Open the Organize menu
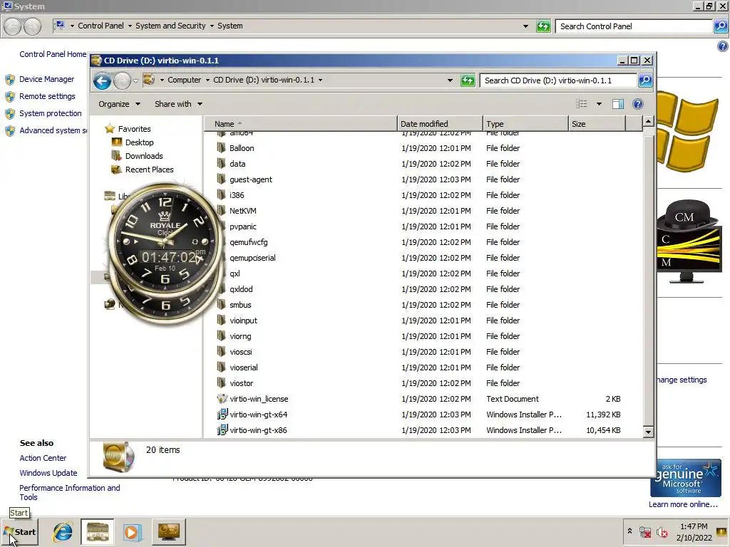730x547 pixels. [x=119, y=104]
